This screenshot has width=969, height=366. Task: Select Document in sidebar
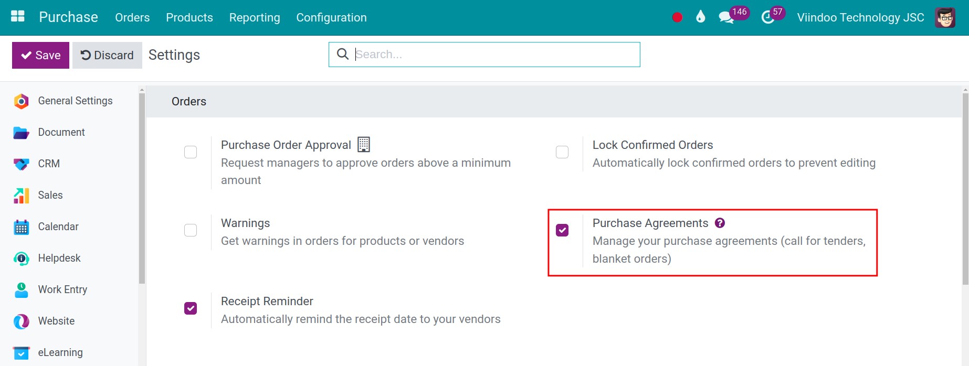tap(61, 132)
